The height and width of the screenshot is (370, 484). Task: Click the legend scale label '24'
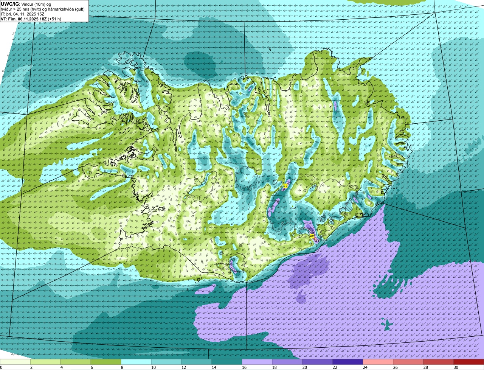pyautogui.click(x=365, y=367)
